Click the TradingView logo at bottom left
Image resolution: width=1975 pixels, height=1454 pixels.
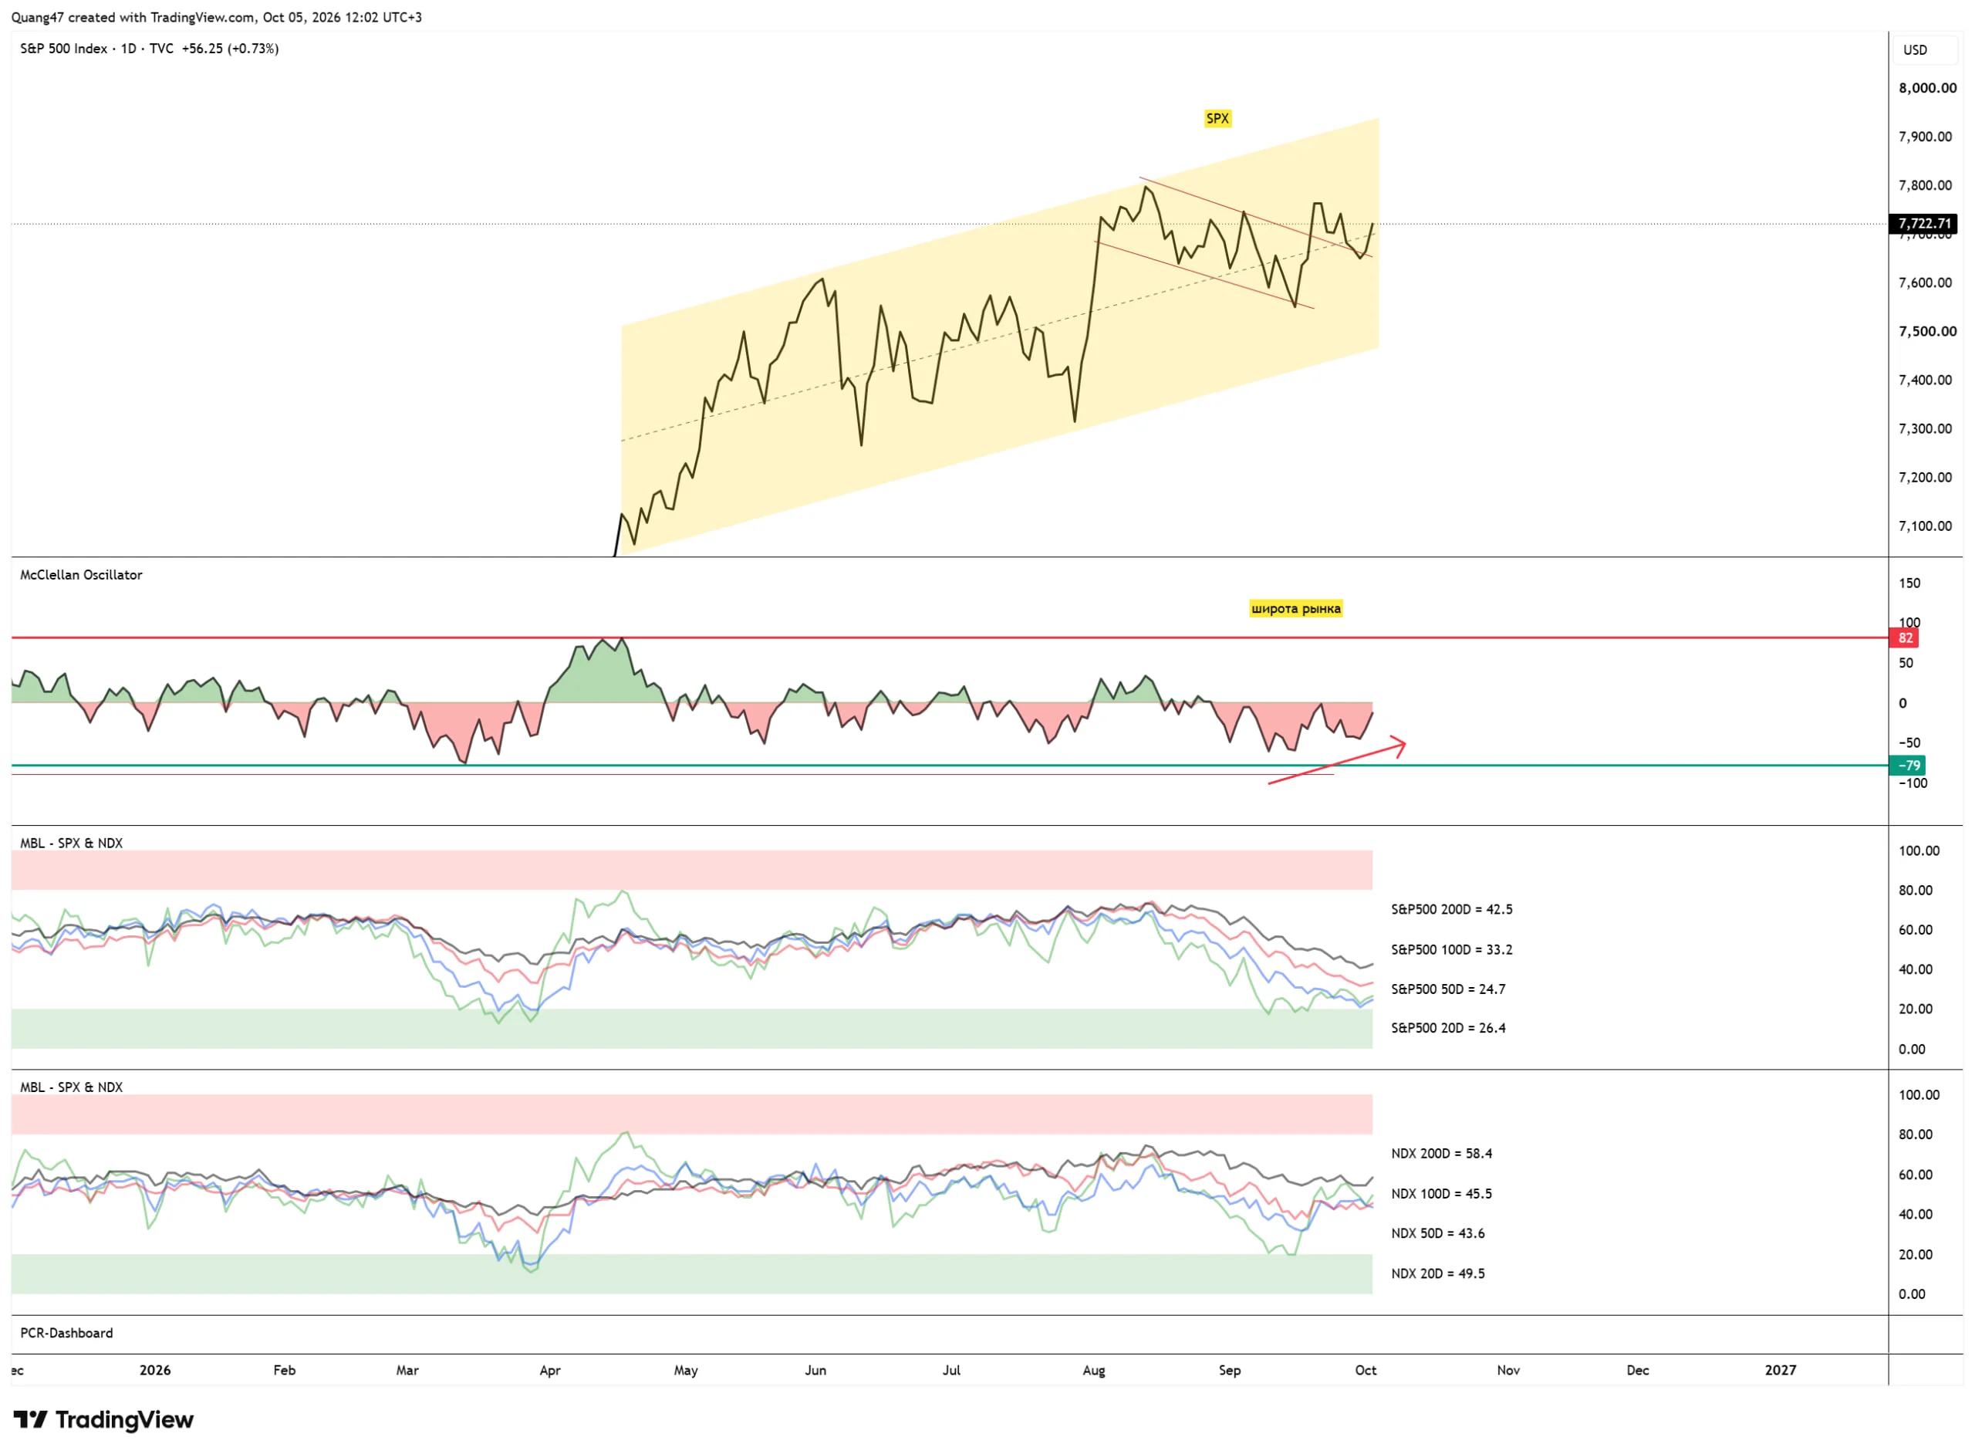(x=103, y=1420)
